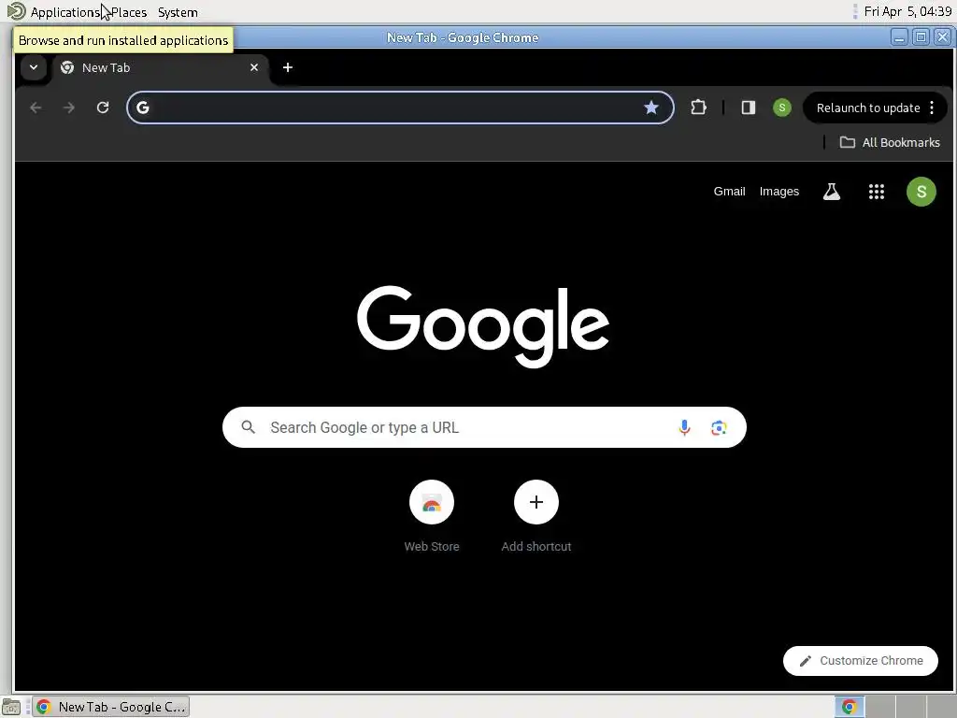Click the Google search box
The height and width of the screenshot is (718, 957).
coord(484,427)
